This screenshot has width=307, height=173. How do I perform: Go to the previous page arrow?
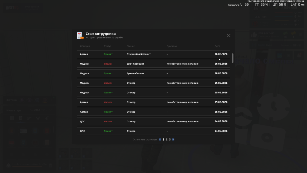[160, 139]
